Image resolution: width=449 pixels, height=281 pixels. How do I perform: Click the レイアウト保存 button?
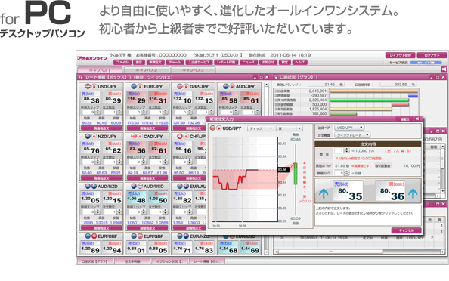pyautogui.click(x=400, y=55)
